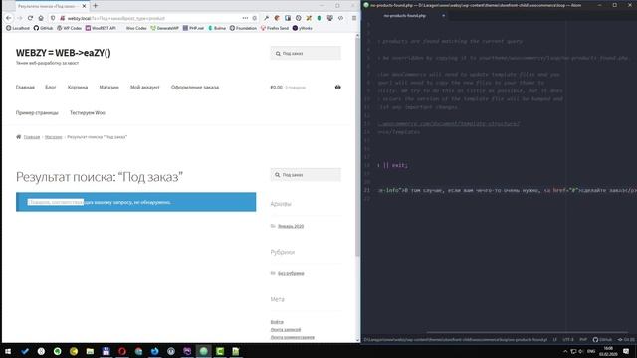Open the PHP.net bookmark

[193, 28]
